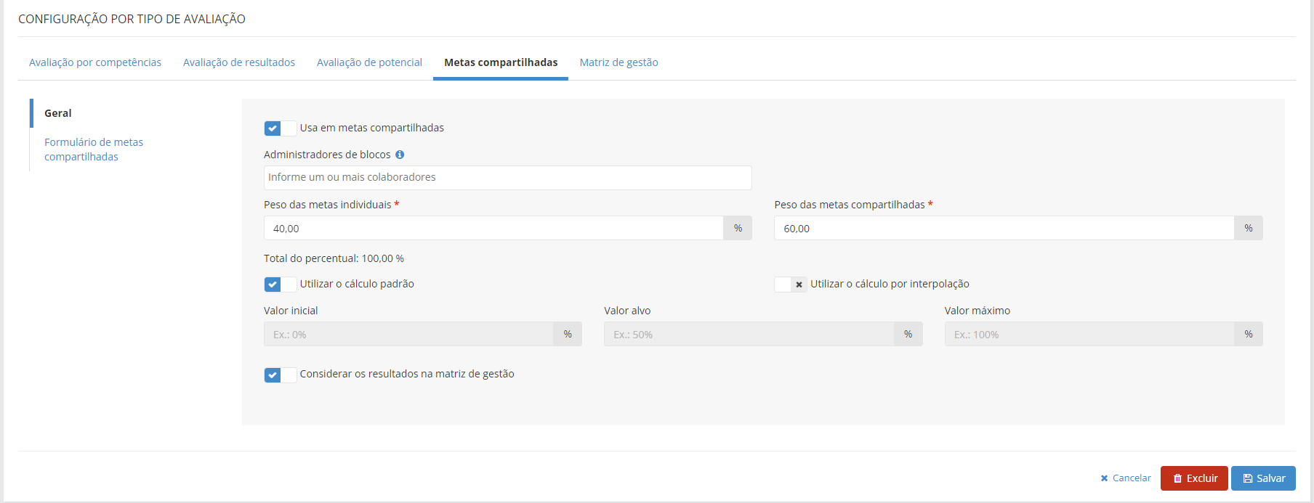Click the 'Peso das metas compartilhadas' field
The height and width of the screenshot is (503, 1314).
pos(1003,229)
